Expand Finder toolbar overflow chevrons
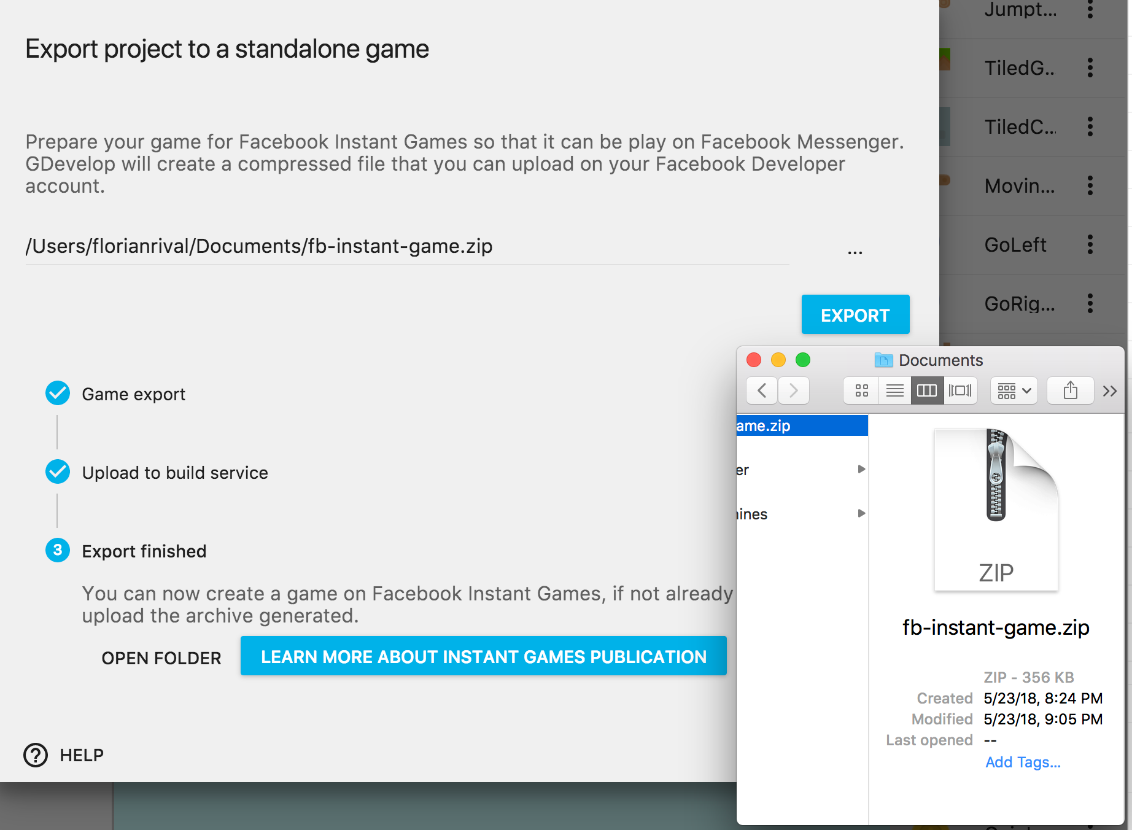1132x830 pixels. pyautogui.click(x=1109, y=391)
